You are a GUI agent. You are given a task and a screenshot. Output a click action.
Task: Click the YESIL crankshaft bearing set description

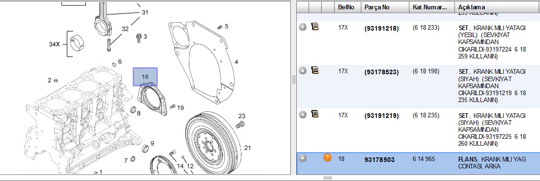[x=493, y=42]
